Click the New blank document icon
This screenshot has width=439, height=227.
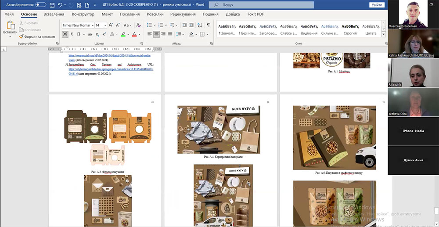(x=87, y=5)
